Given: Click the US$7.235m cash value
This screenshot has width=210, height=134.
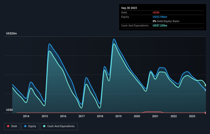Looking at the screenshot, I should tap(160, 25).
